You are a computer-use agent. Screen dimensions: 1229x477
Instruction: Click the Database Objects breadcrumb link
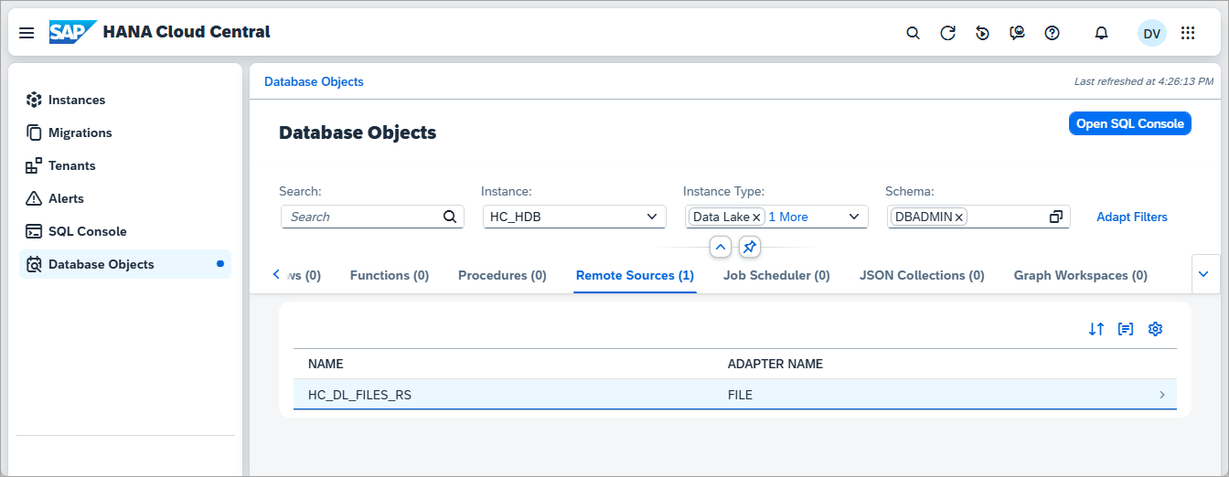(314, 81)
